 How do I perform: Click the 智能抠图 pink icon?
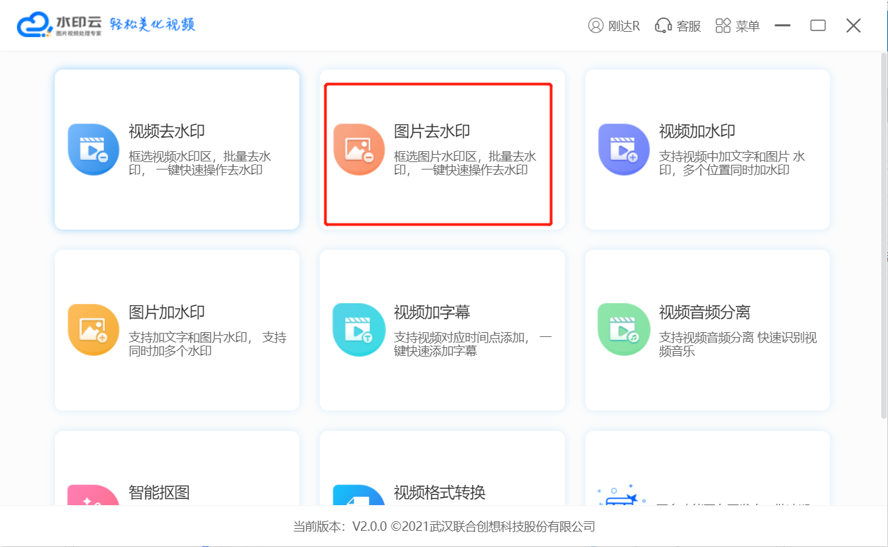(93, 495)
